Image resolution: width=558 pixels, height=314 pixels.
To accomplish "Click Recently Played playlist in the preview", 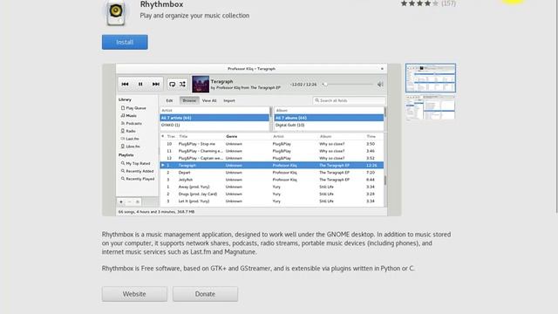I will point(138,179).
